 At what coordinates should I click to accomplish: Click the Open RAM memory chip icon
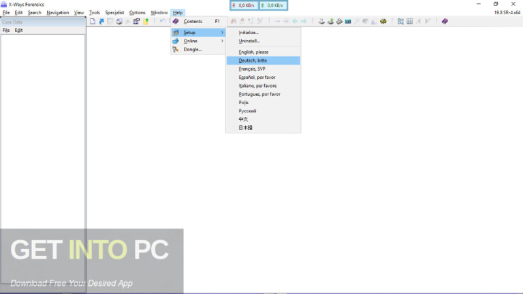[339, 21]
